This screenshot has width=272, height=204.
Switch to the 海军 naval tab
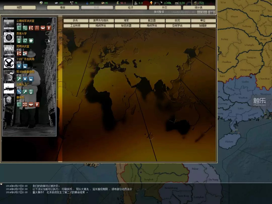pos(126,20)
